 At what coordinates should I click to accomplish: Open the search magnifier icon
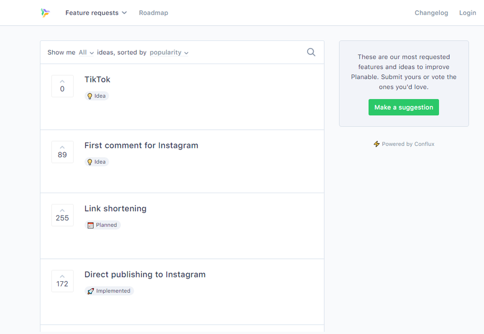(311, 52)
